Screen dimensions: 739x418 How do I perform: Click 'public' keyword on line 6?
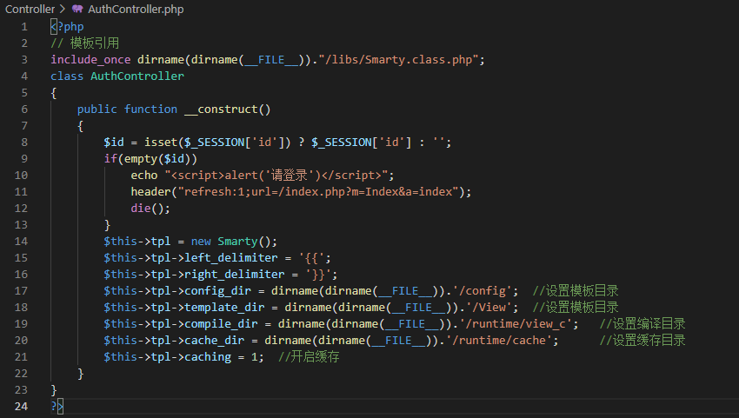pyautogui.click(x=97, y=109)
